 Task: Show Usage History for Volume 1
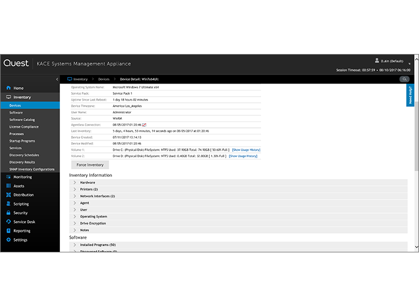coord(246,150)
